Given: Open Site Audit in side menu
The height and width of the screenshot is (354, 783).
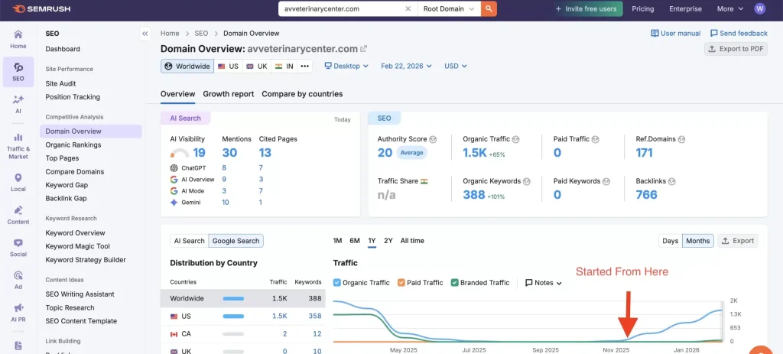Looking at the screenshot, I should click(60, 83).
